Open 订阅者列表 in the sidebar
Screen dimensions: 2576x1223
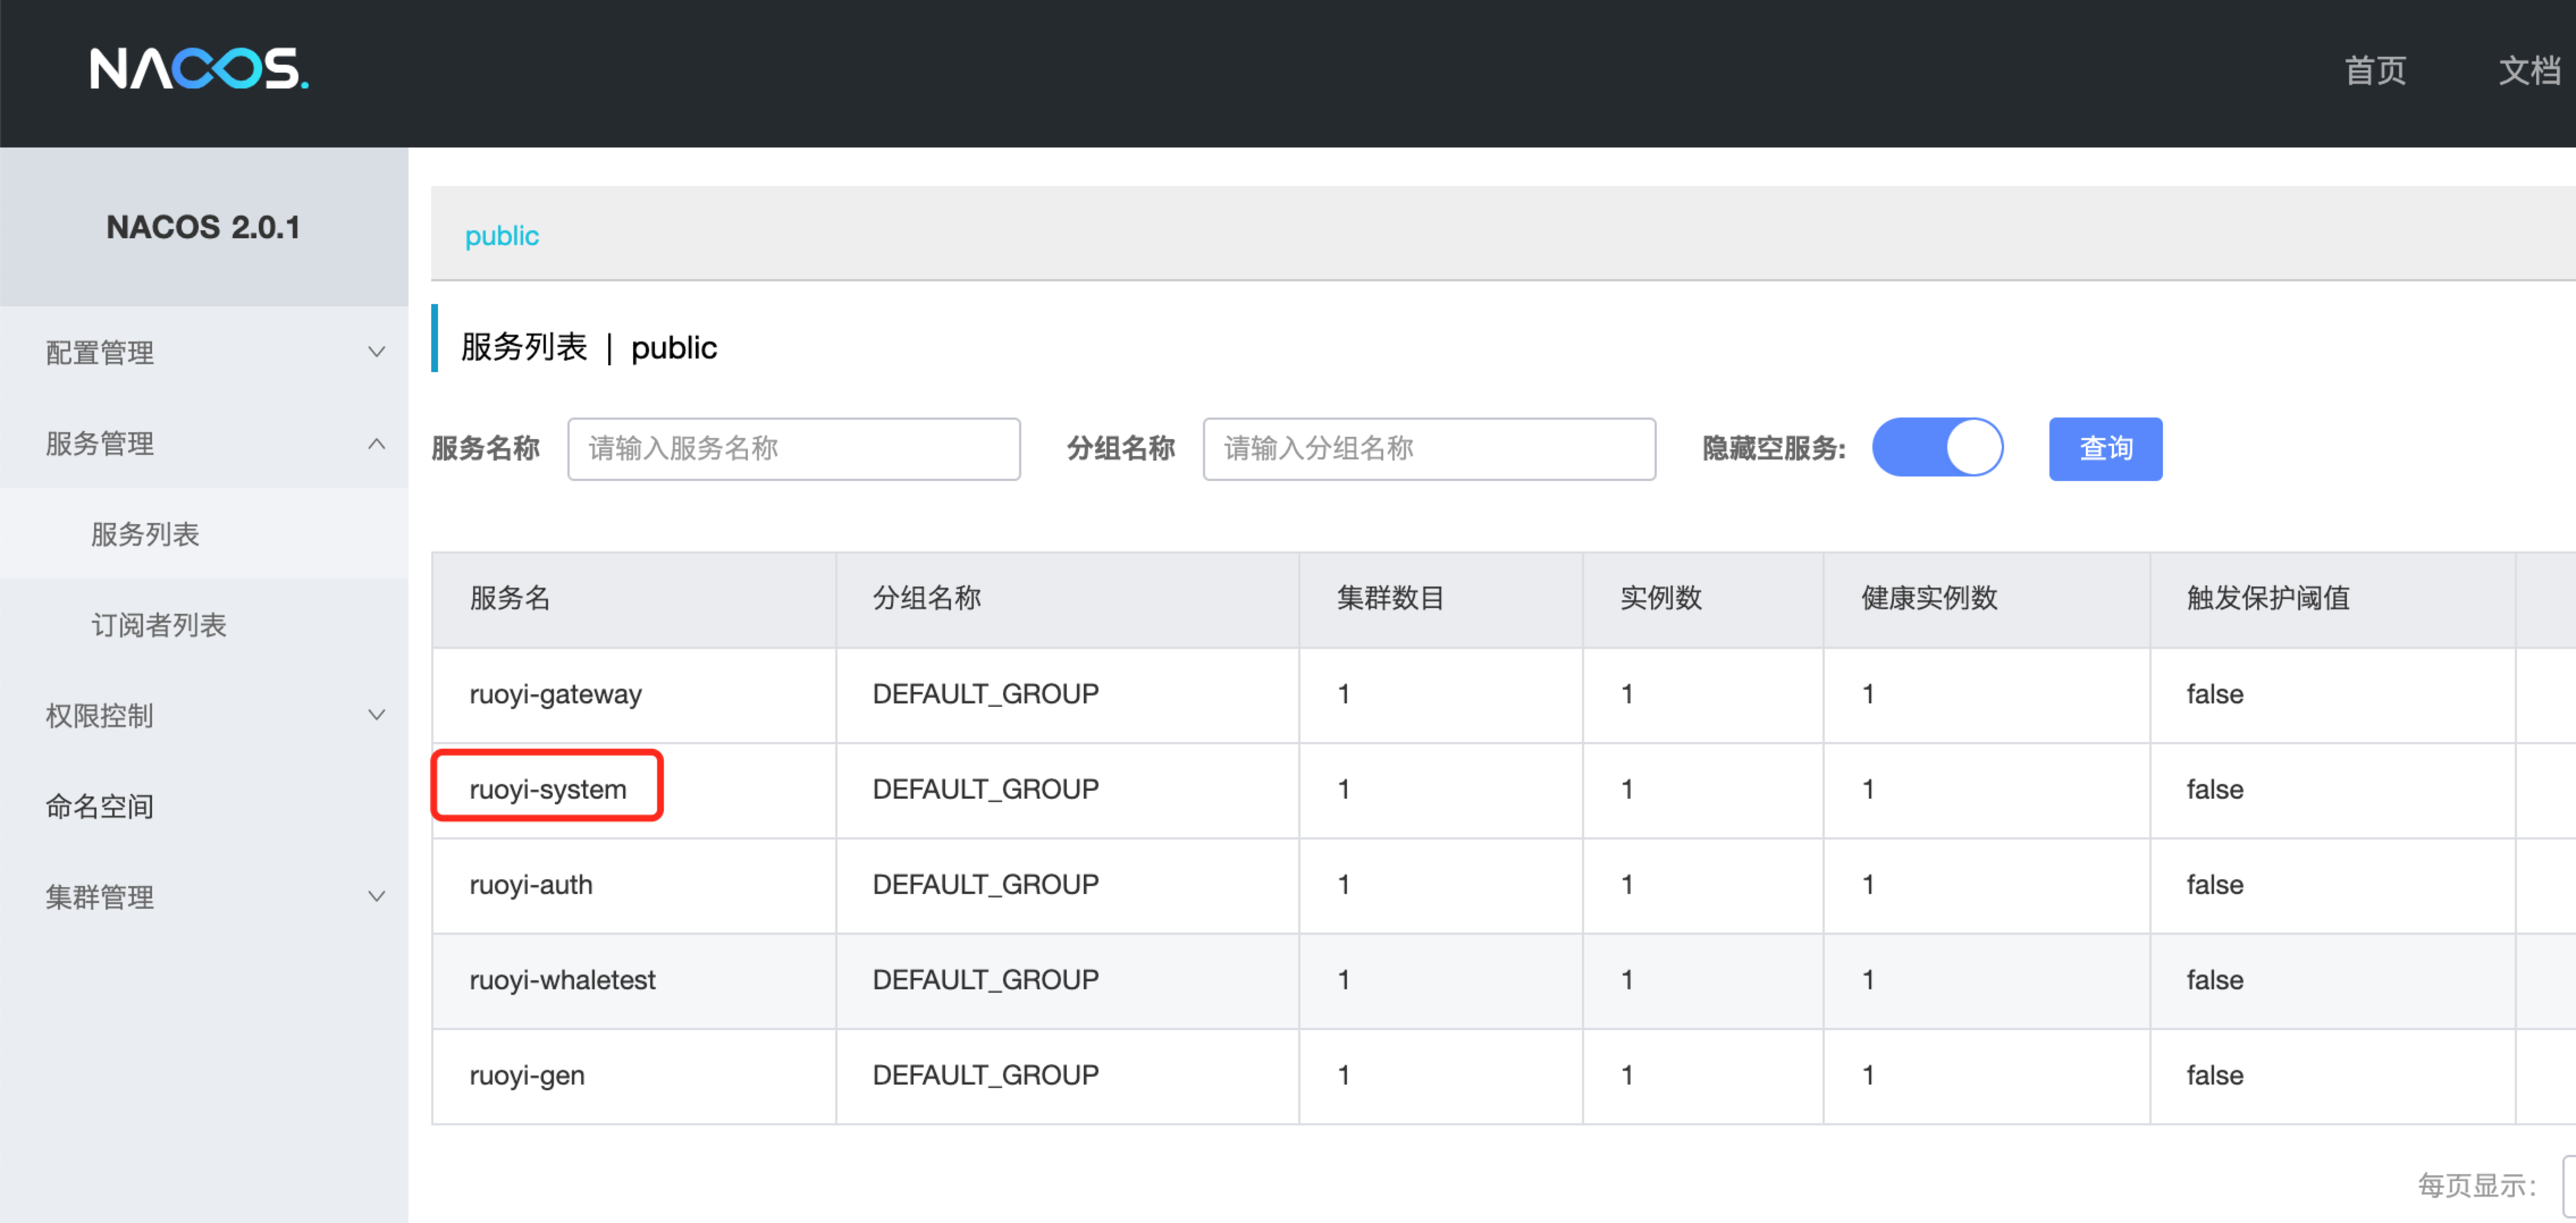pyautogui.click(x=159, y=625)
